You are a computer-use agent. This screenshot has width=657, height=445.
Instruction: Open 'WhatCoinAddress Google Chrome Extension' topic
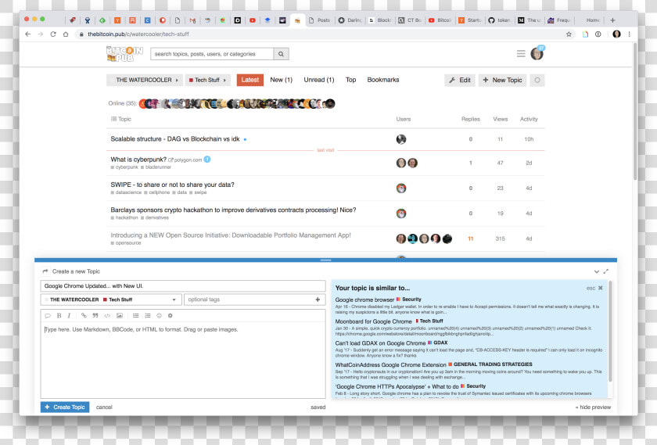[x=390, y=365]
